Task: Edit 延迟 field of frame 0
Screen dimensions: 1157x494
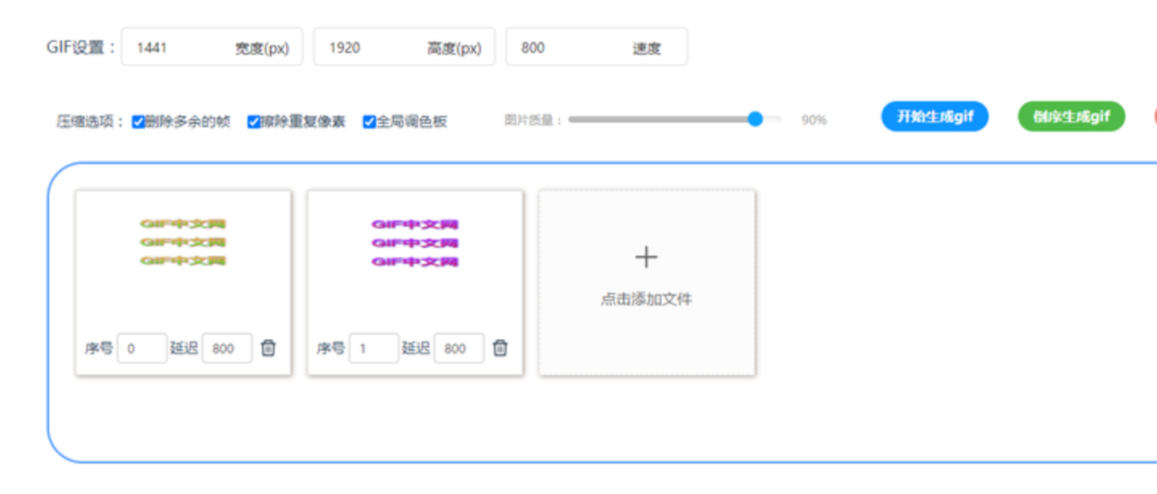Action: coord(226,348)
